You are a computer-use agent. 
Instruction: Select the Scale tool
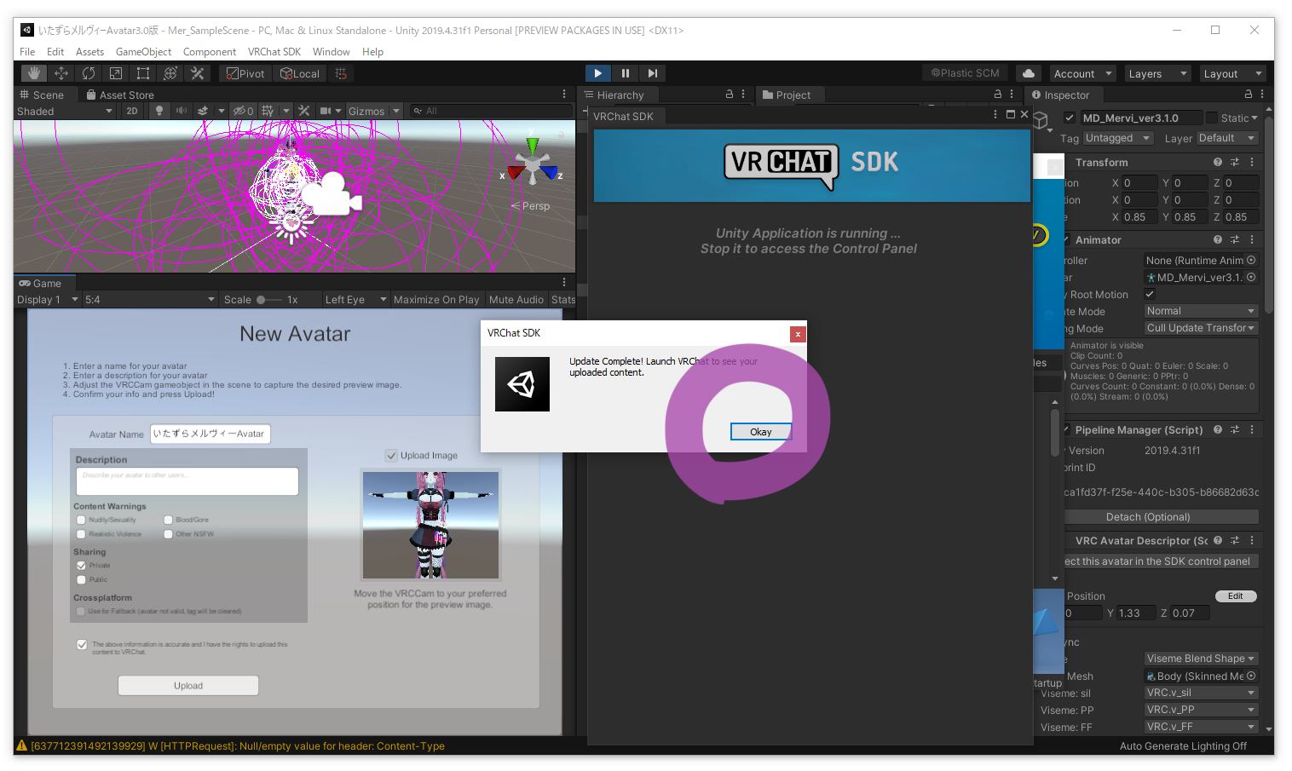pos(116,73)
